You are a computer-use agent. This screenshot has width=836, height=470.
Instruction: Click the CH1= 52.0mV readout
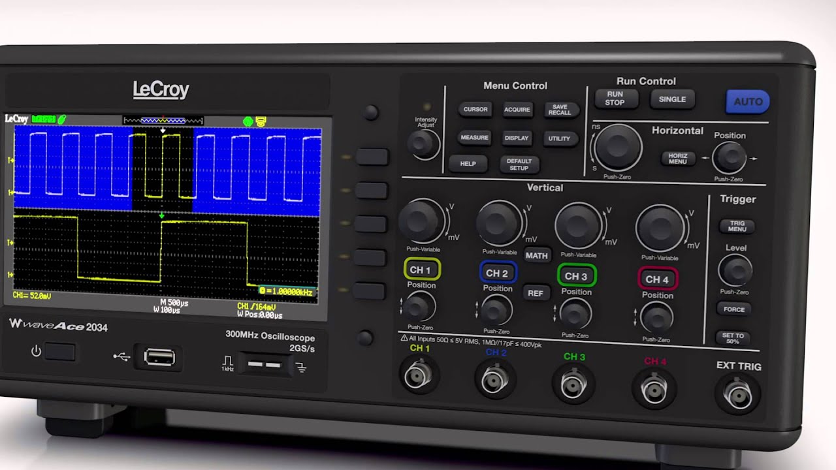click(32, 296)
